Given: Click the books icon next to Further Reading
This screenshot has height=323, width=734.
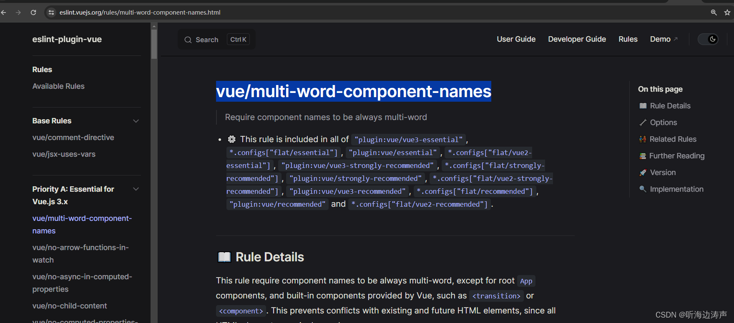Looking at the screenshot, I should pos(643,156).
